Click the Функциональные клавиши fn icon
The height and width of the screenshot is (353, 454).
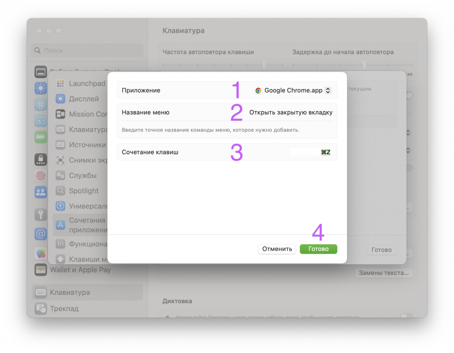60,244
